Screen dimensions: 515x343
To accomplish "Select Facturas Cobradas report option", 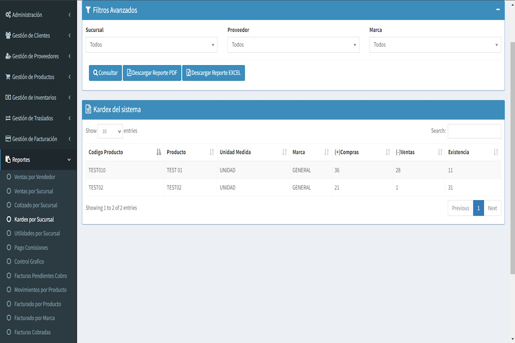I will [32, 332].
